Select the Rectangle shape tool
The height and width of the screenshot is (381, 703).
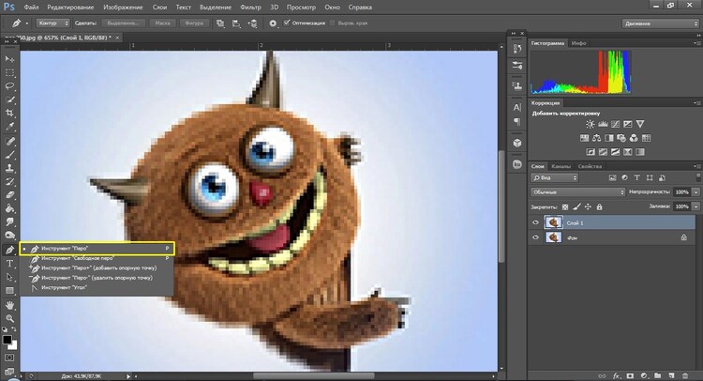[x=9, y=291]
